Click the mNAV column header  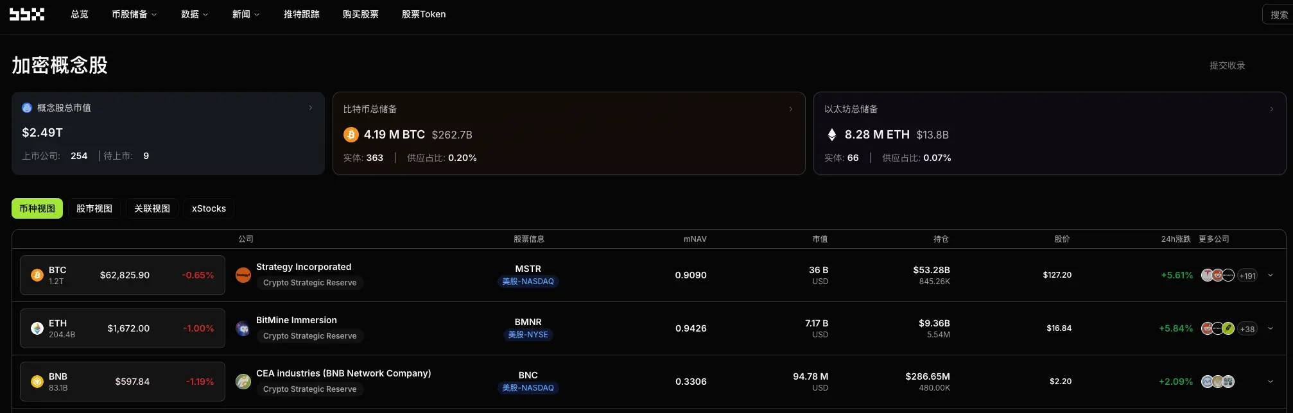coord(695,239)
